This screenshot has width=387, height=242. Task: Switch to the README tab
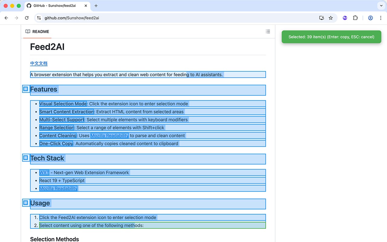tap(37, 31)
